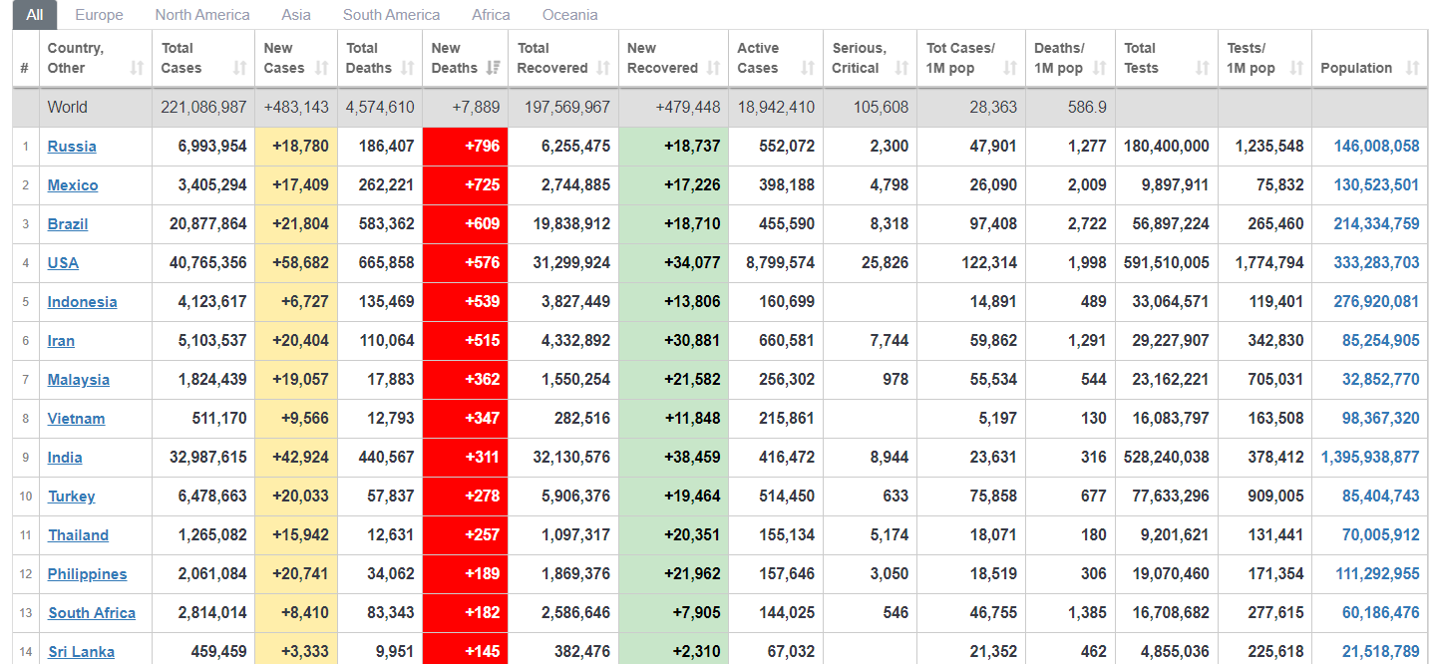Sort by Serious, Critical arrows icon
This screenshot has width=1434, height=664.
point(901,69)
